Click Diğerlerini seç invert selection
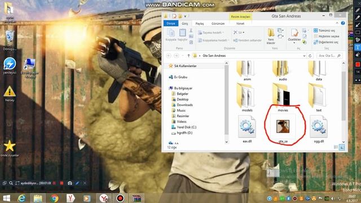This screenshot has height=203, width=361. tap(326, 42)
